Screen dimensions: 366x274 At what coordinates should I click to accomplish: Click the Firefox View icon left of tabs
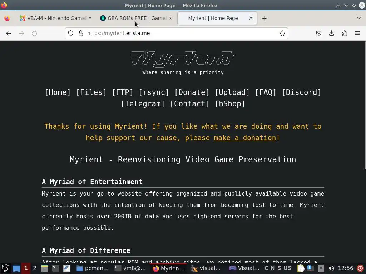(x=7, y=18)
